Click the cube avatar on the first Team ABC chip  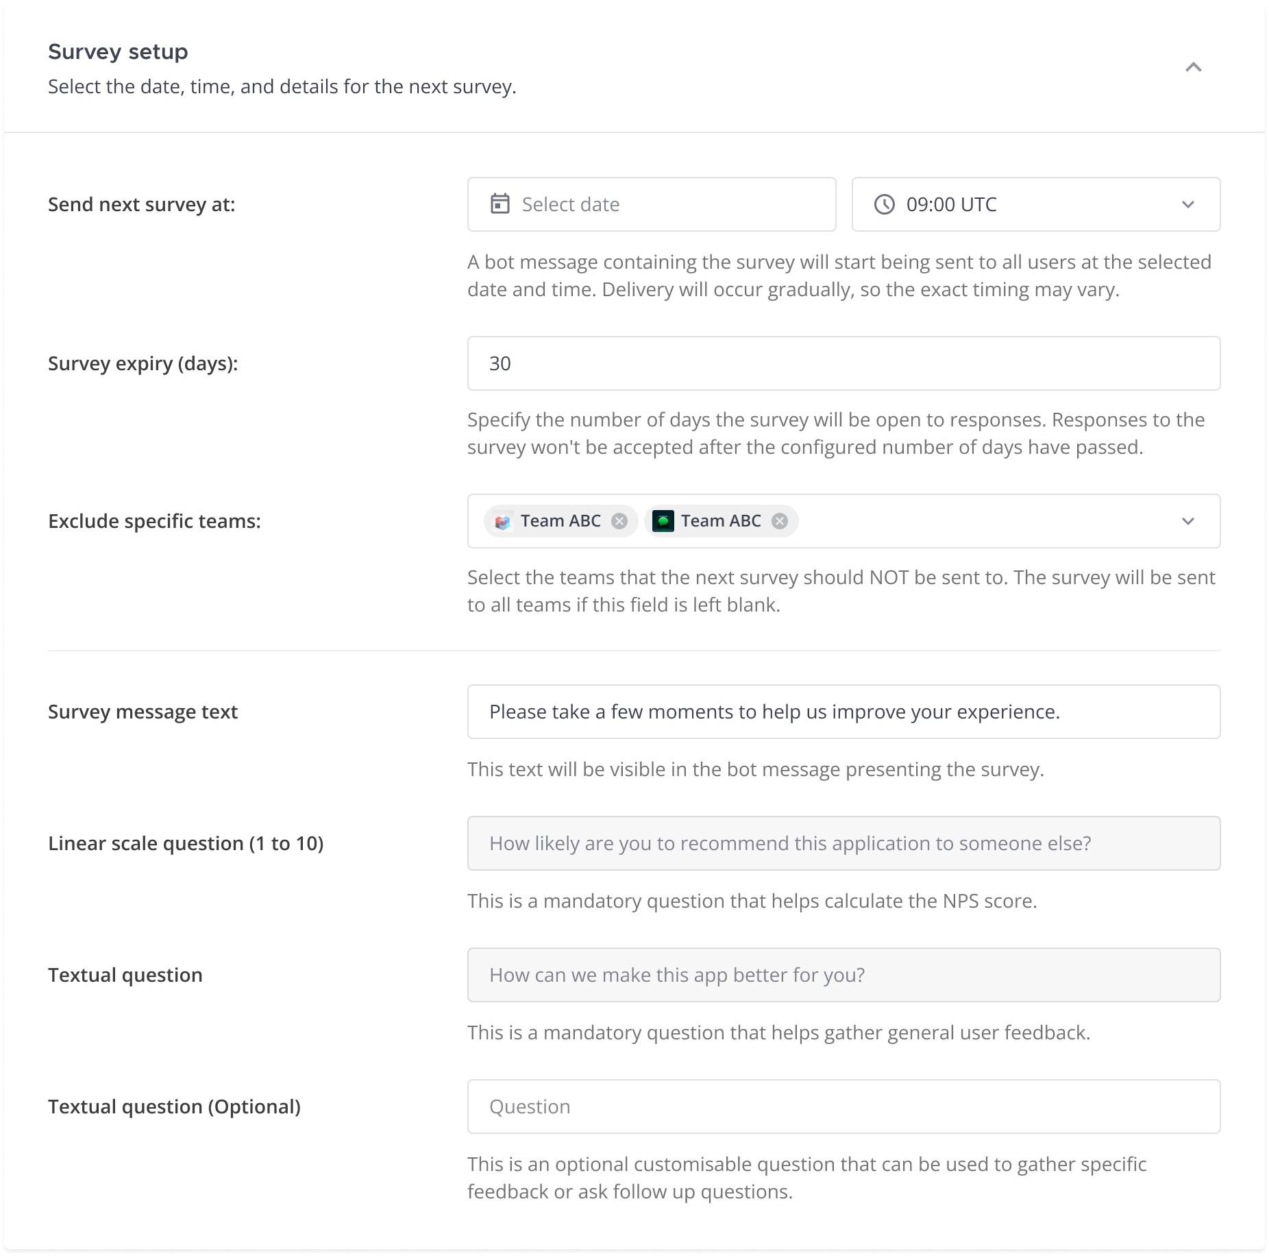(504, 521)
